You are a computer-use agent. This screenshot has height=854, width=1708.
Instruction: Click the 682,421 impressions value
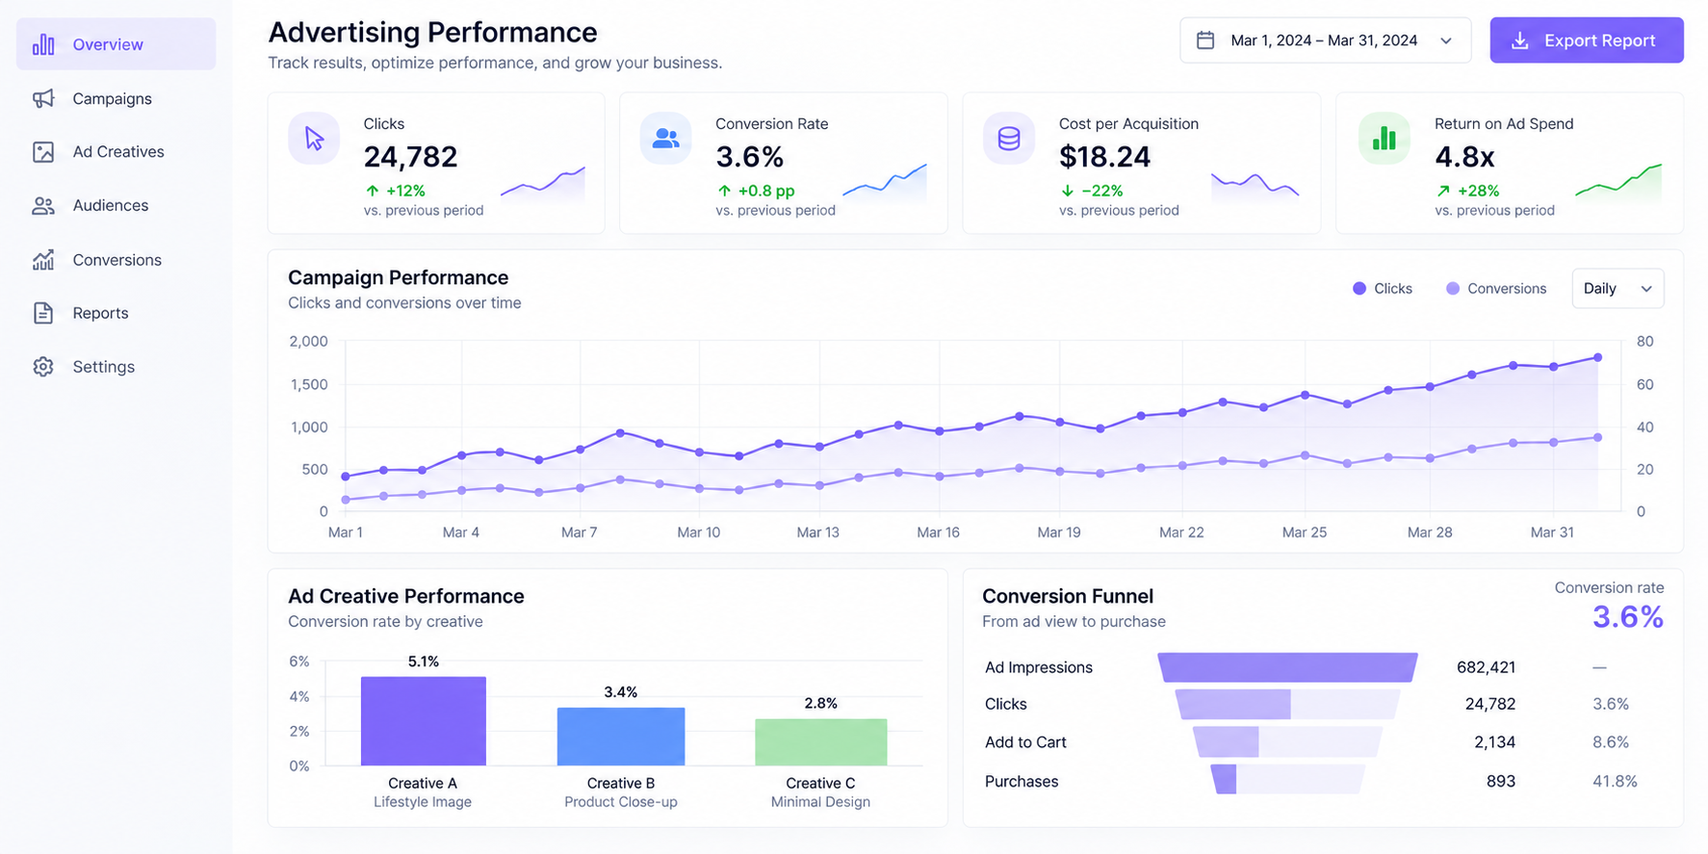coord(1486,667)
